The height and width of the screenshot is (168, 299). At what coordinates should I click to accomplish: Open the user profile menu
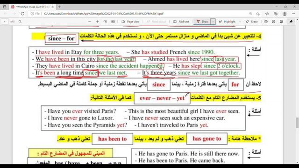(x=285, y=14)
